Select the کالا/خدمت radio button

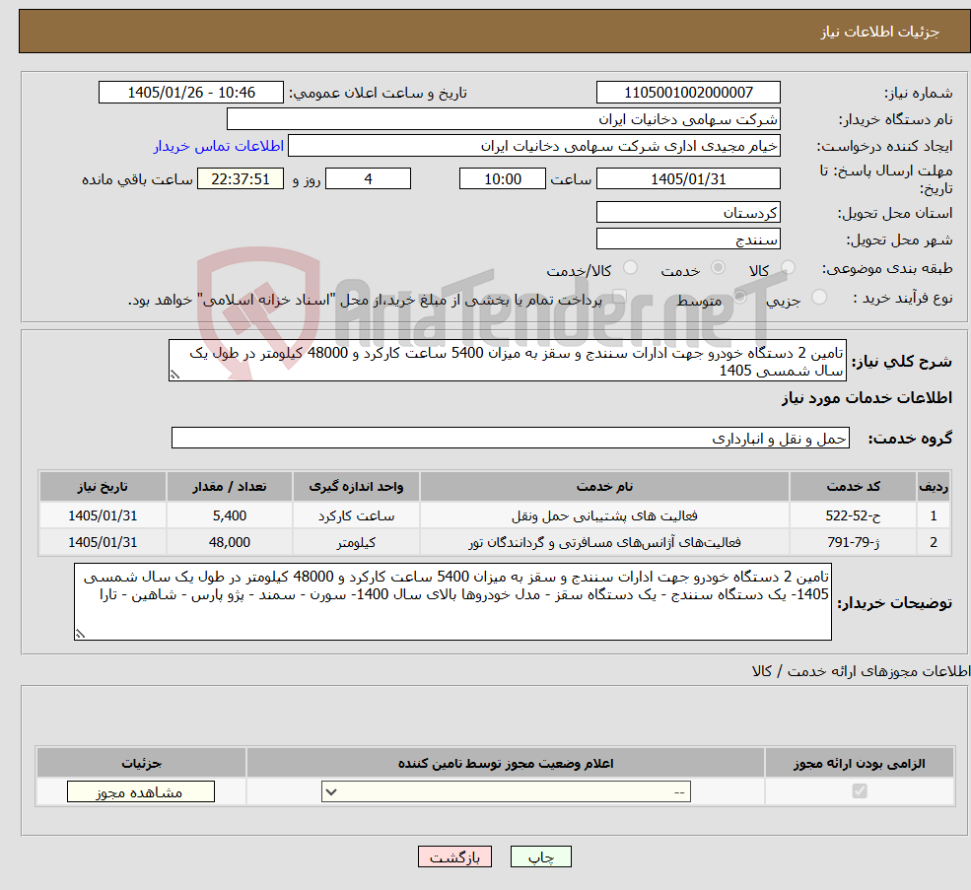tap(630, 267)
